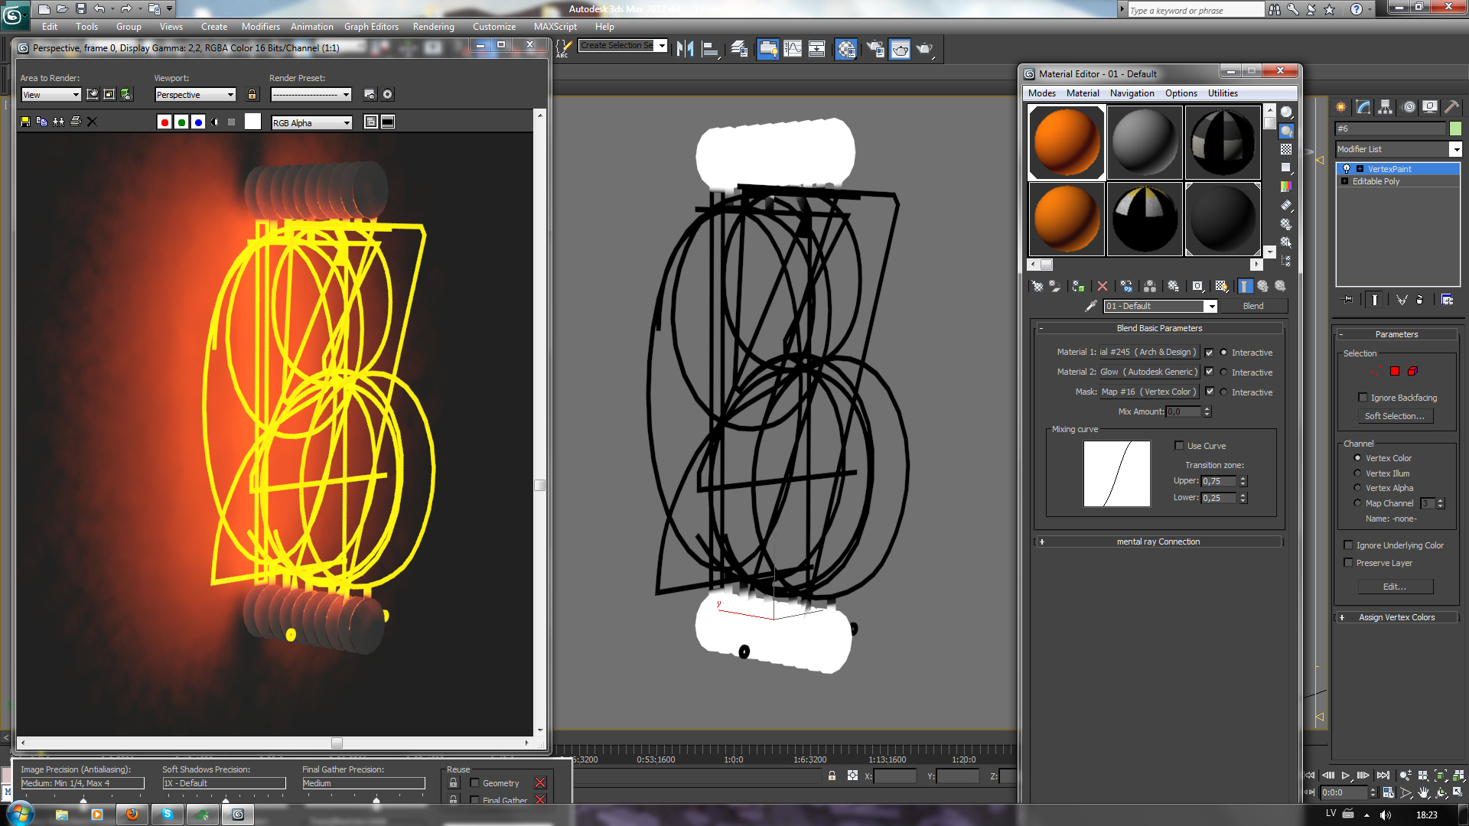This screenshot has height=826, width=1469.
Task: Click the Render Setup teapot icon
Action: [x=875, y=49]
